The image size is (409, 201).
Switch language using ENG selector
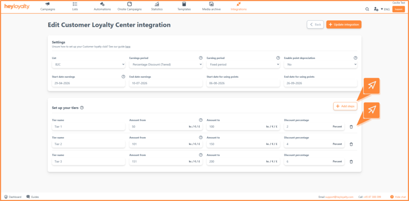tap(385, 9)
